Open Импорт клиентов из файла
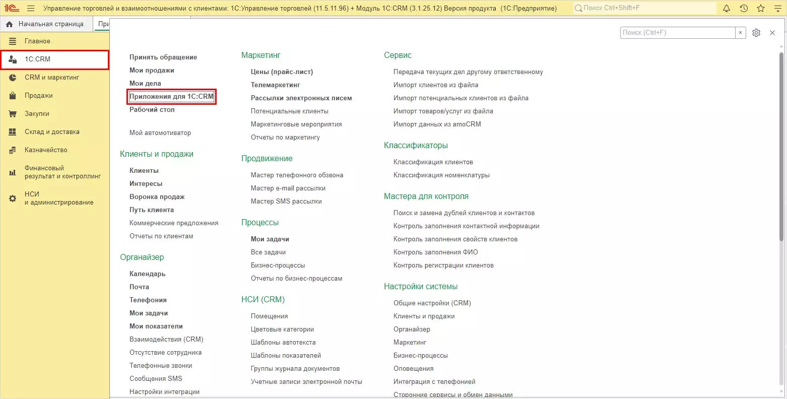The image size is (787, 399). click(436, 85)
